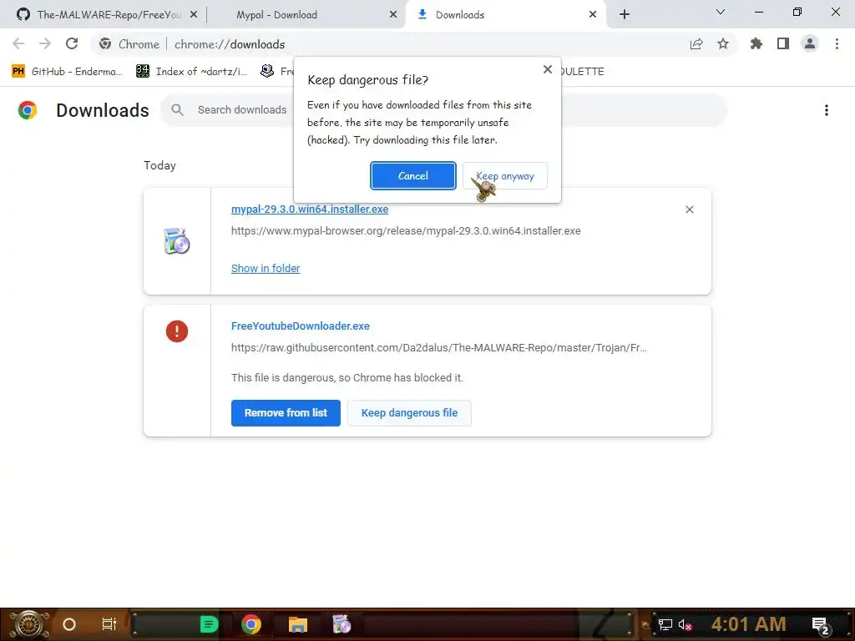Open Task View on taskbar
Viewport: 855px width, 641px height.
coord(109,624)
